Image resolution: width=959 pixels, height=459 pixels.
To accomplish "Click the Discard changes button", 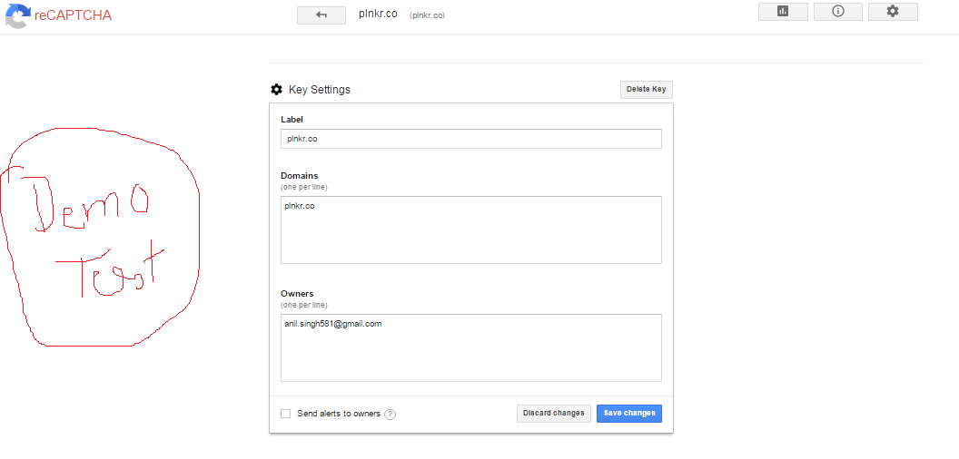I will point(554,414).
